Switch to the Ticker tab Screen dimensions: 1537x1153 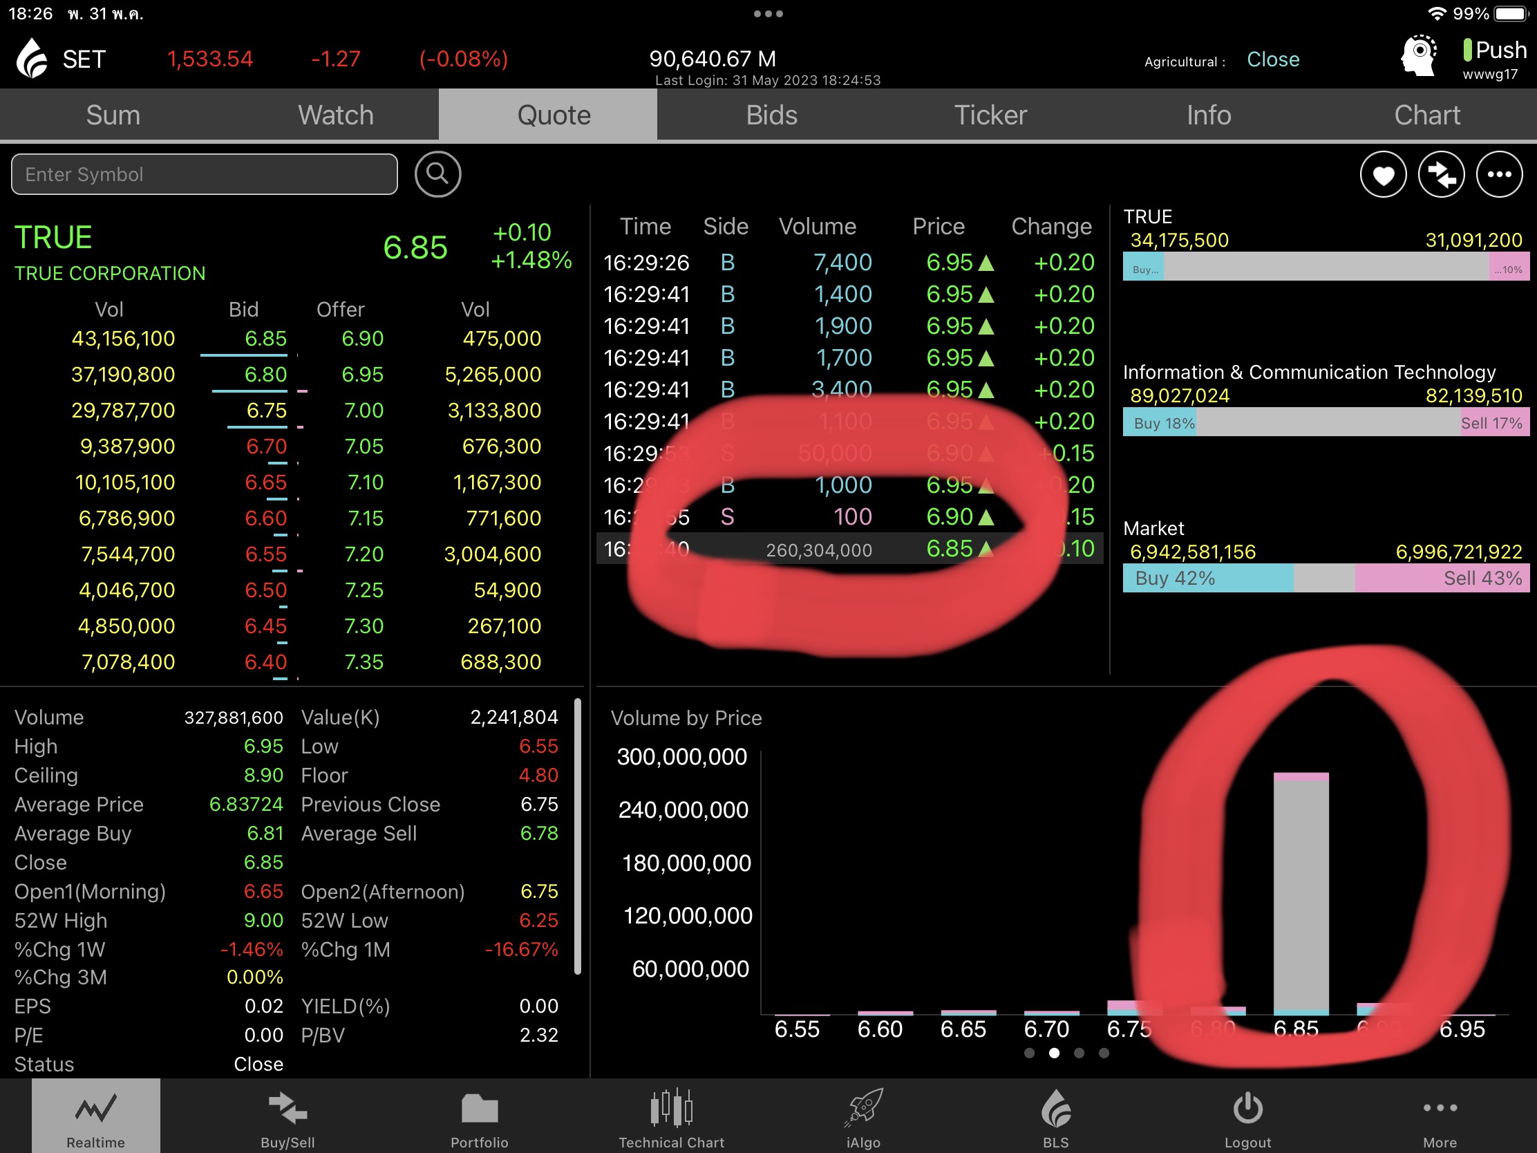pos(990,115)
